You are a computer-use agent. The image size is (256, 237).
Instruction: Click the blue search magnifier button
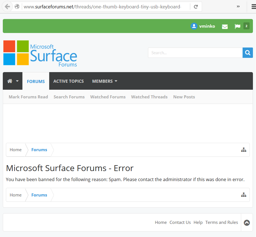(247, 53)
